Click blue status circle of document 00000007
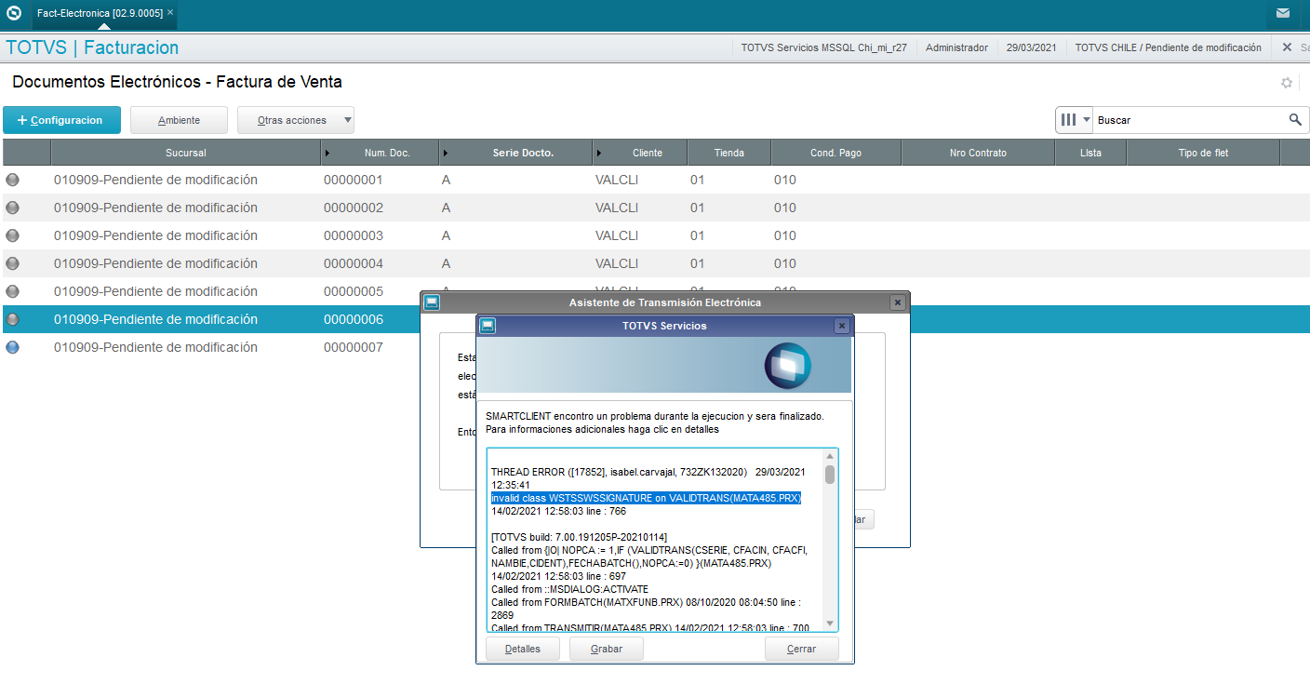The image size is (1310, 684). pos(12,347)
